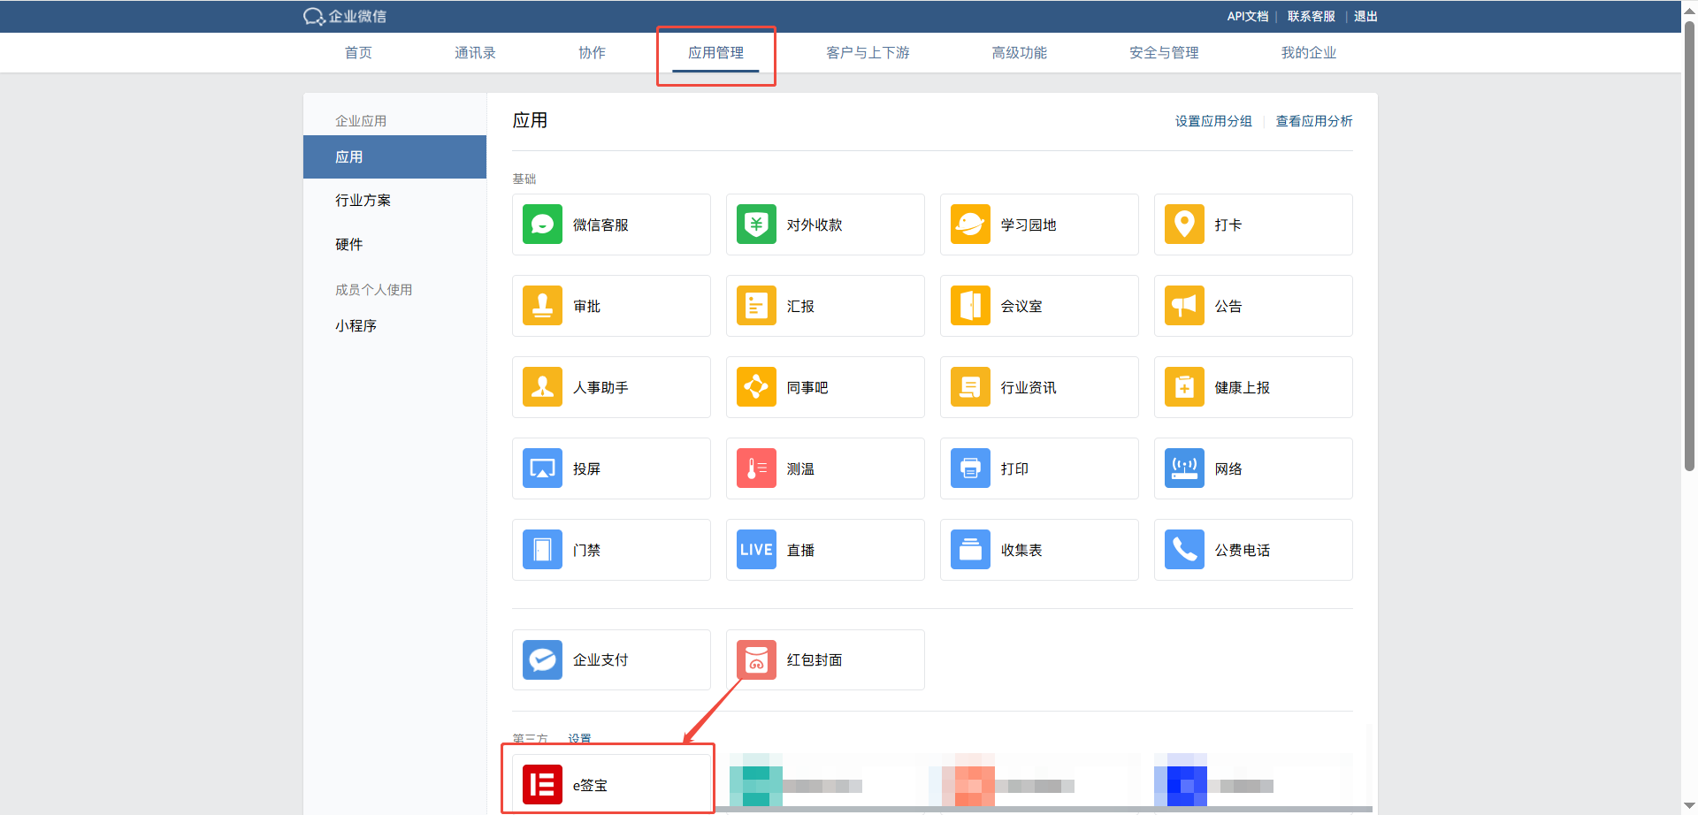Screen dimensions: 1698x815
Task: Open the 同事吧 icon
Action: pyautogui.click(x=756, y=387)
